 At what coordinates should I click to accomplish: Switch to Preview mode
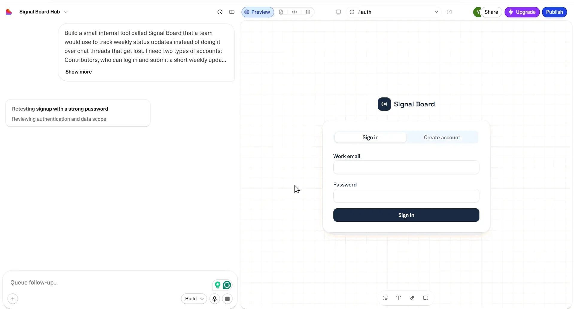tap(258, 12)
